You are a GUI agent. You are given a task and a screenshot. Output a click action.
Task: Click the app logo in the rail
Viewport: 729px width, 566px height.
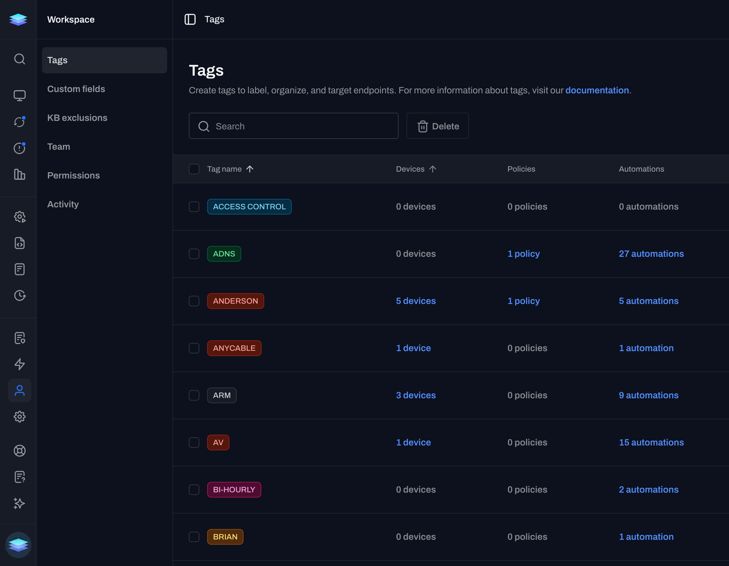(x=18, y=19)
